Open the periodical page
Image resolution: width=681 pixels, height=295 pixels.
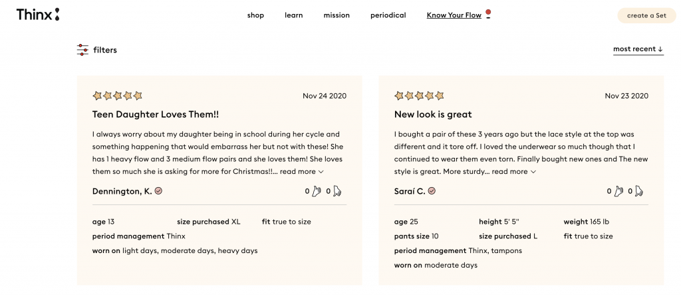388,15
